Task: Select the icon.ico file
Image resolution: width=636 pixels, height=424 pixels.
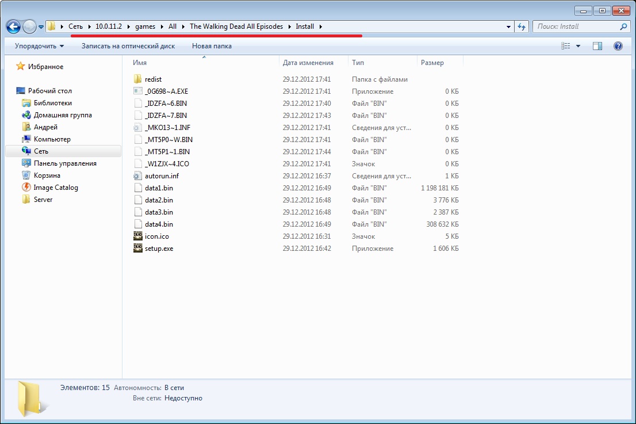Action: [x=156, y=236]
